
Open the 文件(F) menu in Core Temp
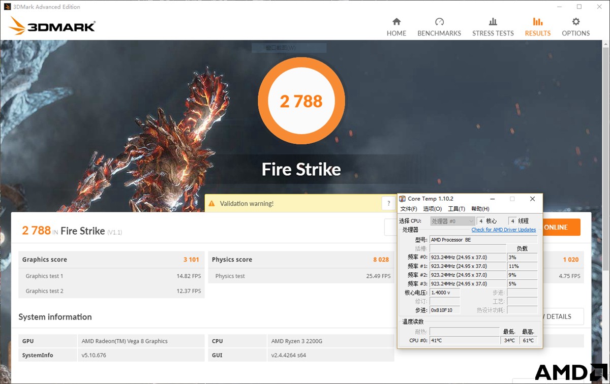[409, 209]
